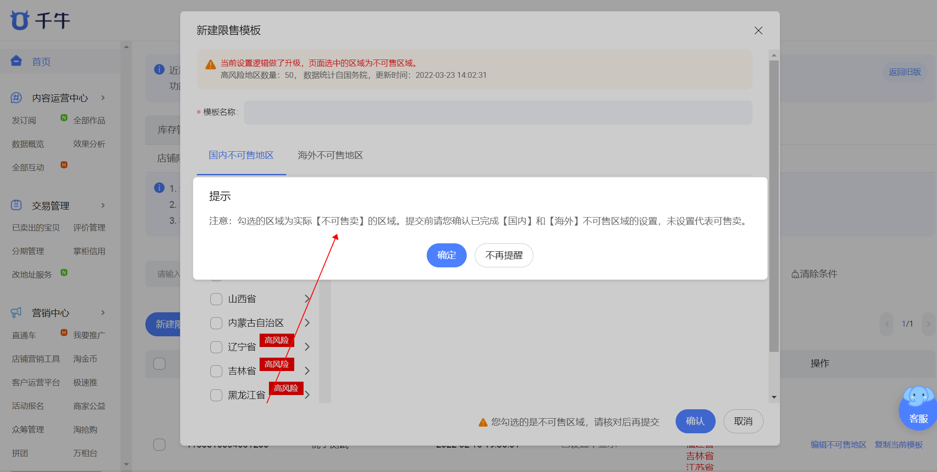Open the 首页 home icon in sidebar
Viewport: 937px width, 472px height.
pos(16,61)
